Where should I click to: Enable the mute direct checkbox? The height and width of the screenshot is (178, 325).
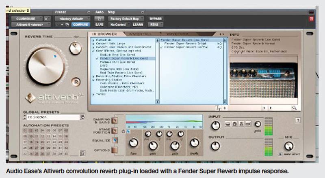(281, 154)
